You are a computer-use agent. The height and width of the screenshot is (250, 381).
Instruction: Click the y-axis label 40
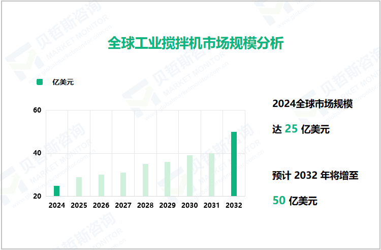tap(37, 153)
